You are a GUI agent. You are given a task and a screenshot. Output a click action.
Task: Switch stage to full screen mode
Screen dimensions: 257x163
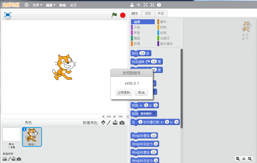[8, 15]
